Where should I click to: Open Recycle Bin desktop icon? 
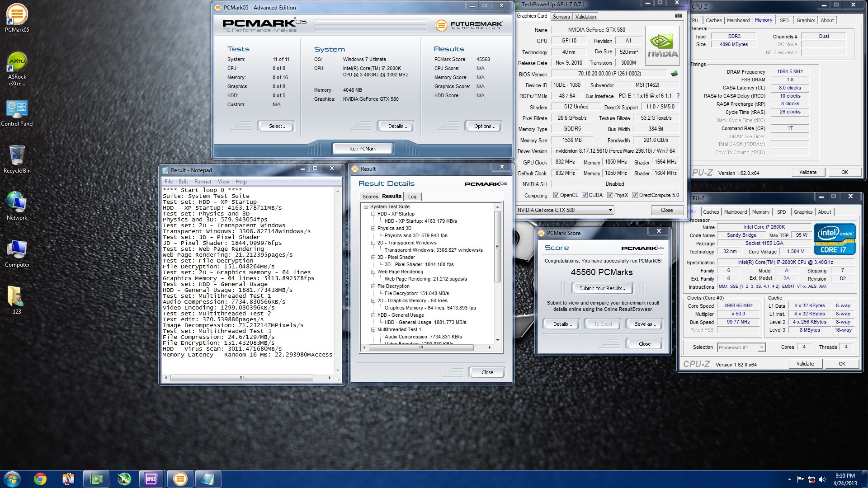tap(17, 159)
